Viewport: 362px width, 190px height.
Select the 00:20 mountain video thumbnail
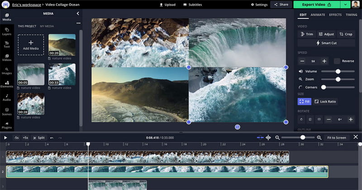coord(62,45)
